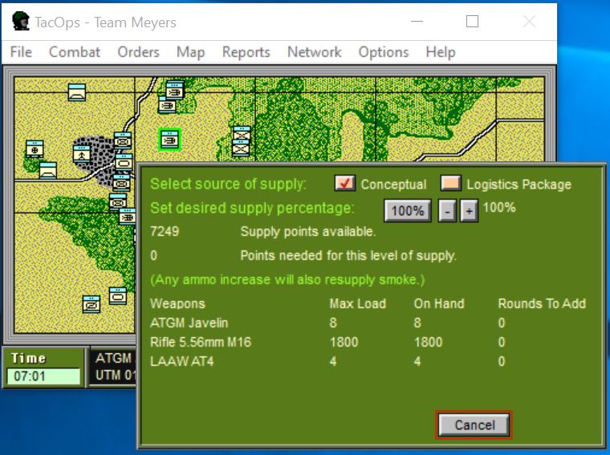
Task: Click the ATGM Javelin Rounds To Add value
Action: (502, 323)
